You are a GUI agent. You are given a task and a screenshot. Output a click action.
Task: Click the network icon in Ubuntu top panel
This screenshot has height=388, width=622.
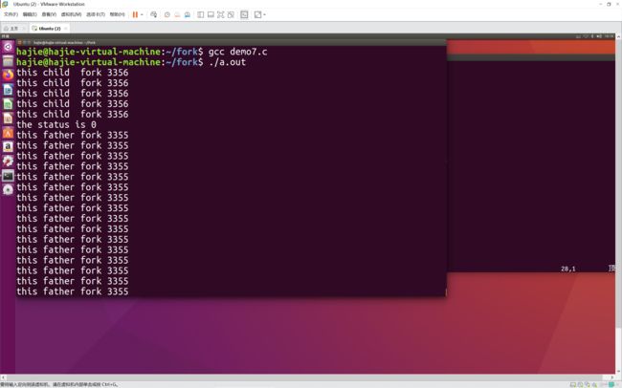click(586, 36)
